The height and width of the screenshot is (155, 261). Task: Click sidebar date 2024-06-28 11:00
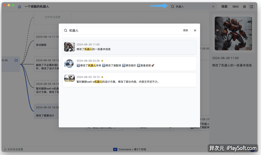tap(225, 58)
